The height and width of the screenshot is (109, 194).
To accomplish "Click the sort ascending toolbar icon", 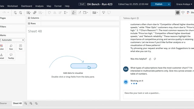I will click(55, 13).
